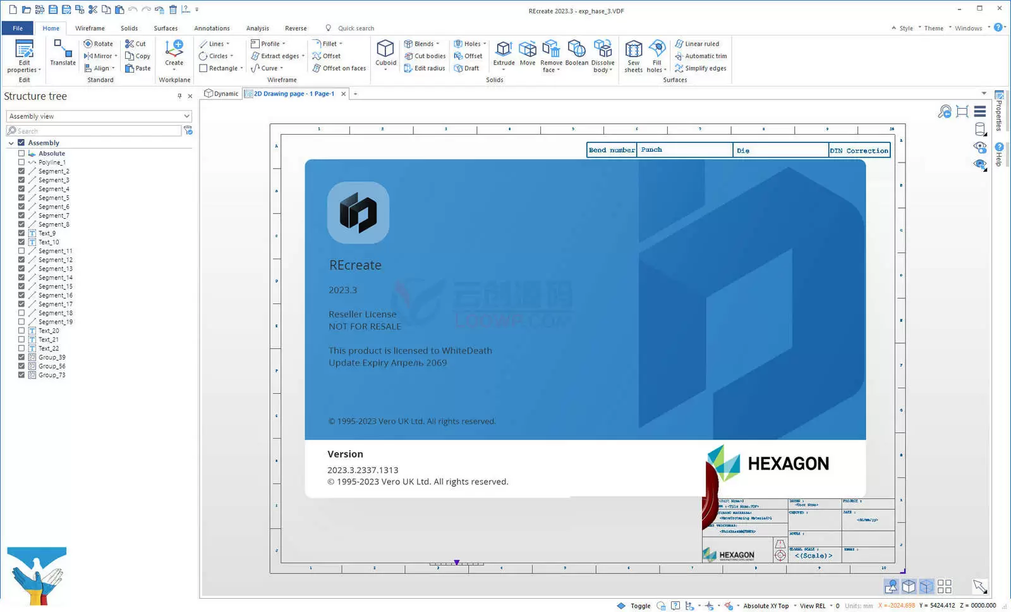This screenshot has width=1011, height=612.
Task: Select the Linear ruled surface tool
Action: [x=697, y=44]
